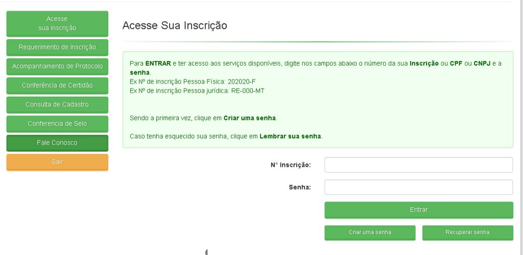Screen dimensions: 523x255
Task: Click the green Criar uma senha button
Action: [370, 232]
